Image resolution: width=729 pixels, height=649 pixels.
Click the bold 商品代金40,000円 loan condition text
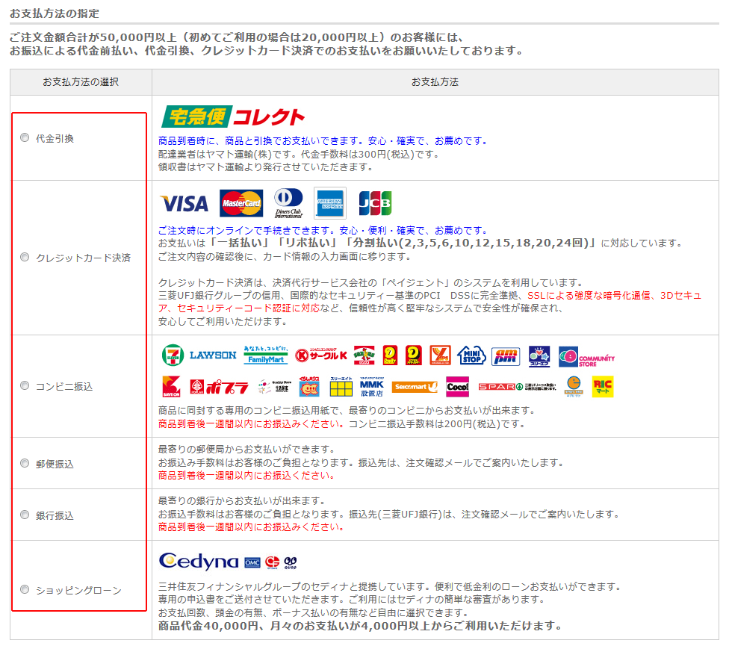359,626
